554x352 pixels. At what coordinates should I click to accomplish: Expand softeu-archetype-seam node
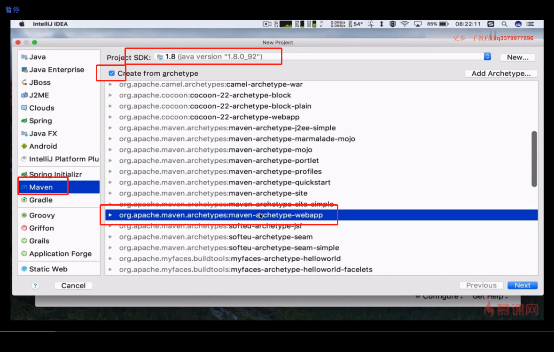[x=110, y=237]
